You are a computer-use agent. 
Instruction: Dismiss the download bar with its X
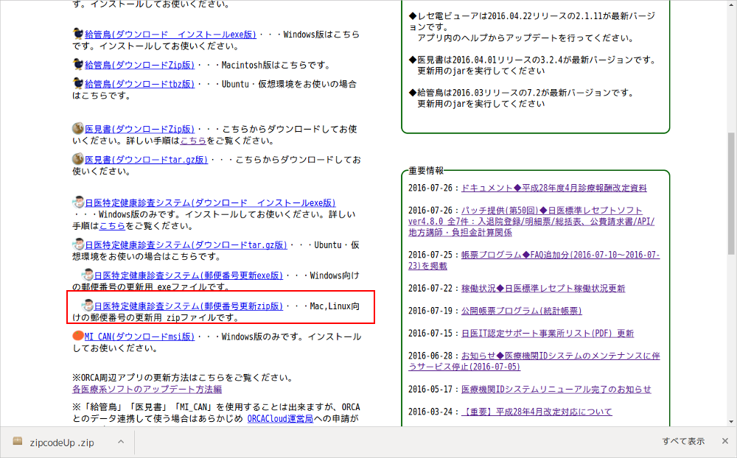point(725,440)
